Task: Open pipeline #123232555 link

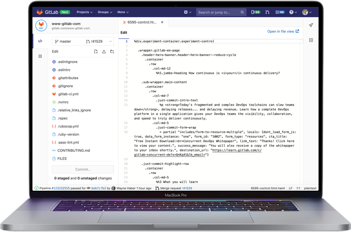Action: click(60, 188)
